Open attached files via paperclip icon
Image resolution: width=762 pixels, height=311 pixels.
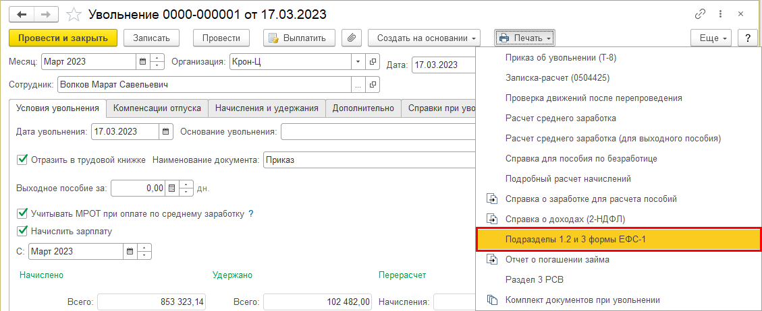(x=352, y=38)
